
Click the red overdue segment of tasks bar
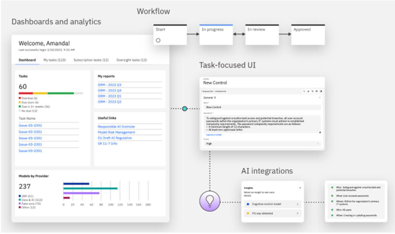point(25,93)
